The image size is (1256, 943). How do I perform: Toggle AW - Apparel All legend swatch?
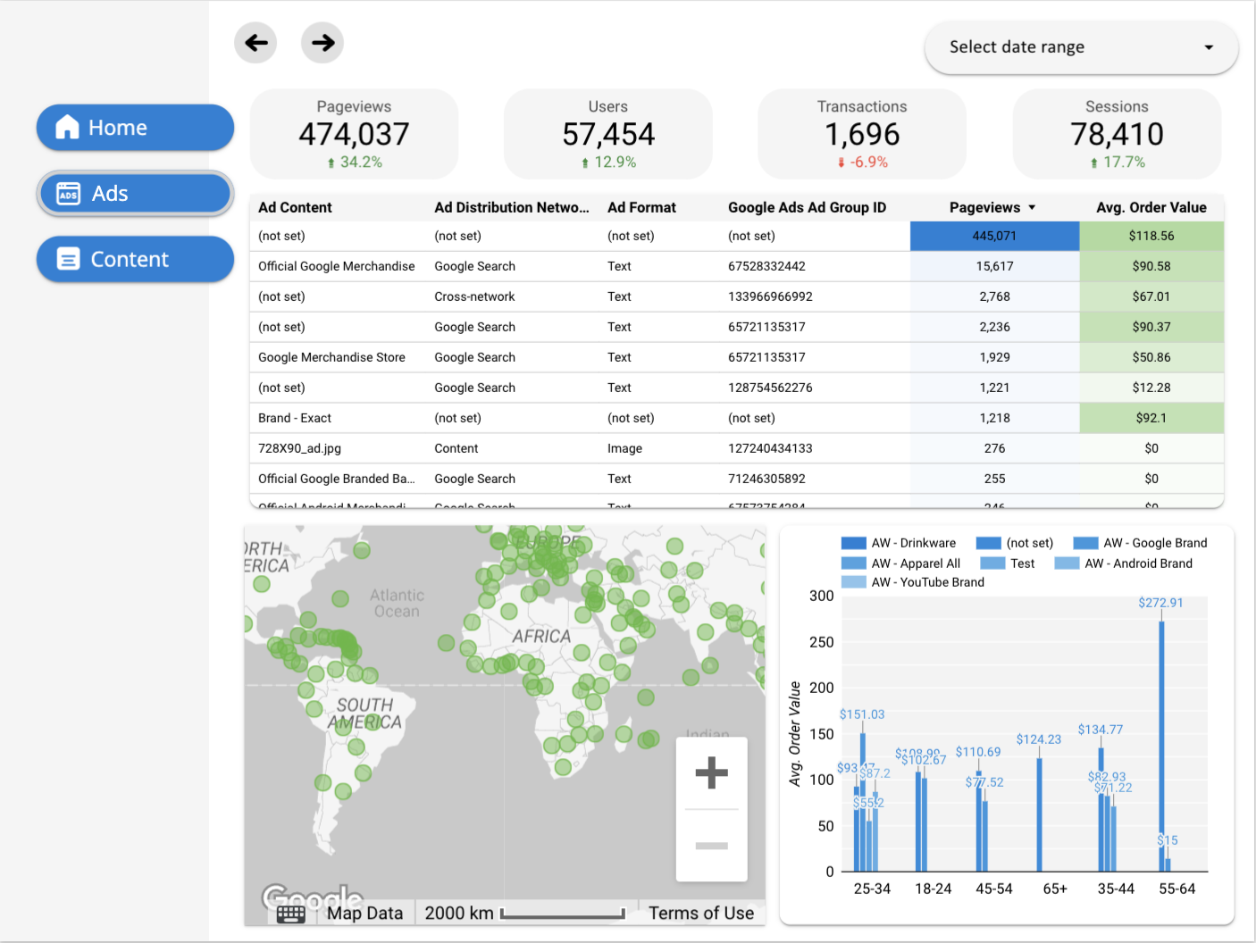point(854,563)
